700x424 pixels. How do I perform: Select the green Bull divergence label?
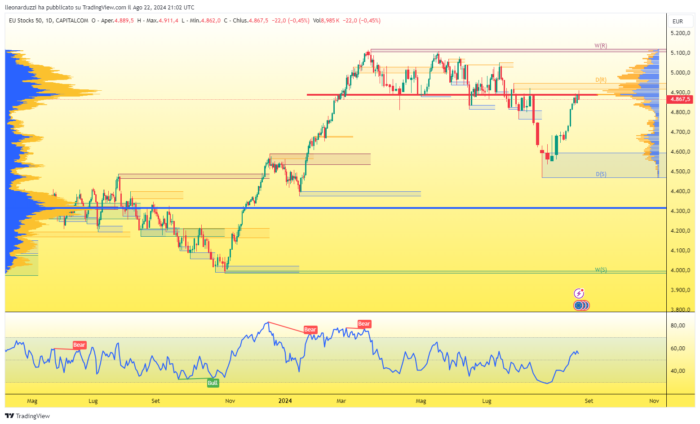213,383
